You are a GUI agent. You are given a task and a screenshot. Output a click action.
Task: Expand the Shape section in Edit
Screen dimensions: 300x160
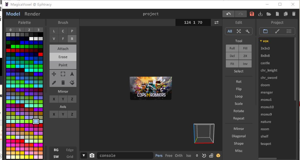[239, 143]
